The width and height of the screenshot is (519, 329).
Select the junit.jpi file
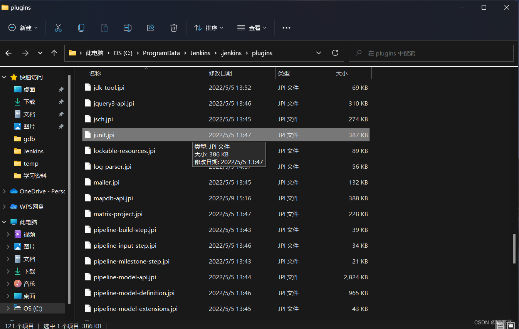226,135
